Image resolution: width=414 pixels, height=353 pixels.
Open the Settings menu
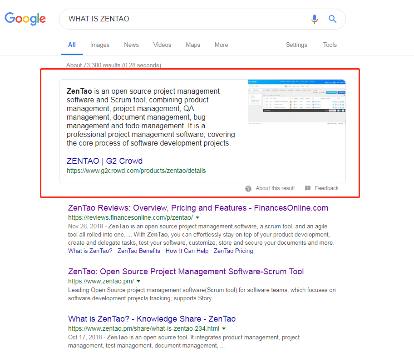coord(296,45)
